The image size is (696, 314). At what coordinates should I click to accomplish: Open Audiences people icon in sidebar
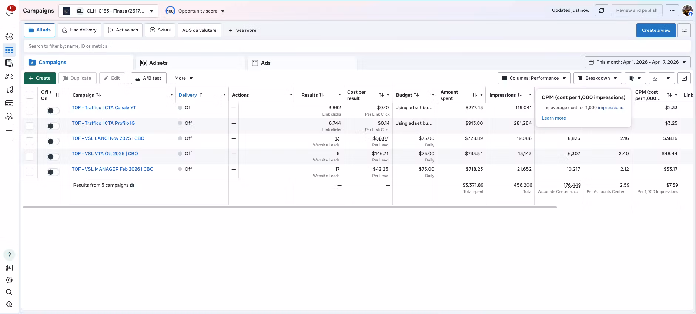click(9, 77)
